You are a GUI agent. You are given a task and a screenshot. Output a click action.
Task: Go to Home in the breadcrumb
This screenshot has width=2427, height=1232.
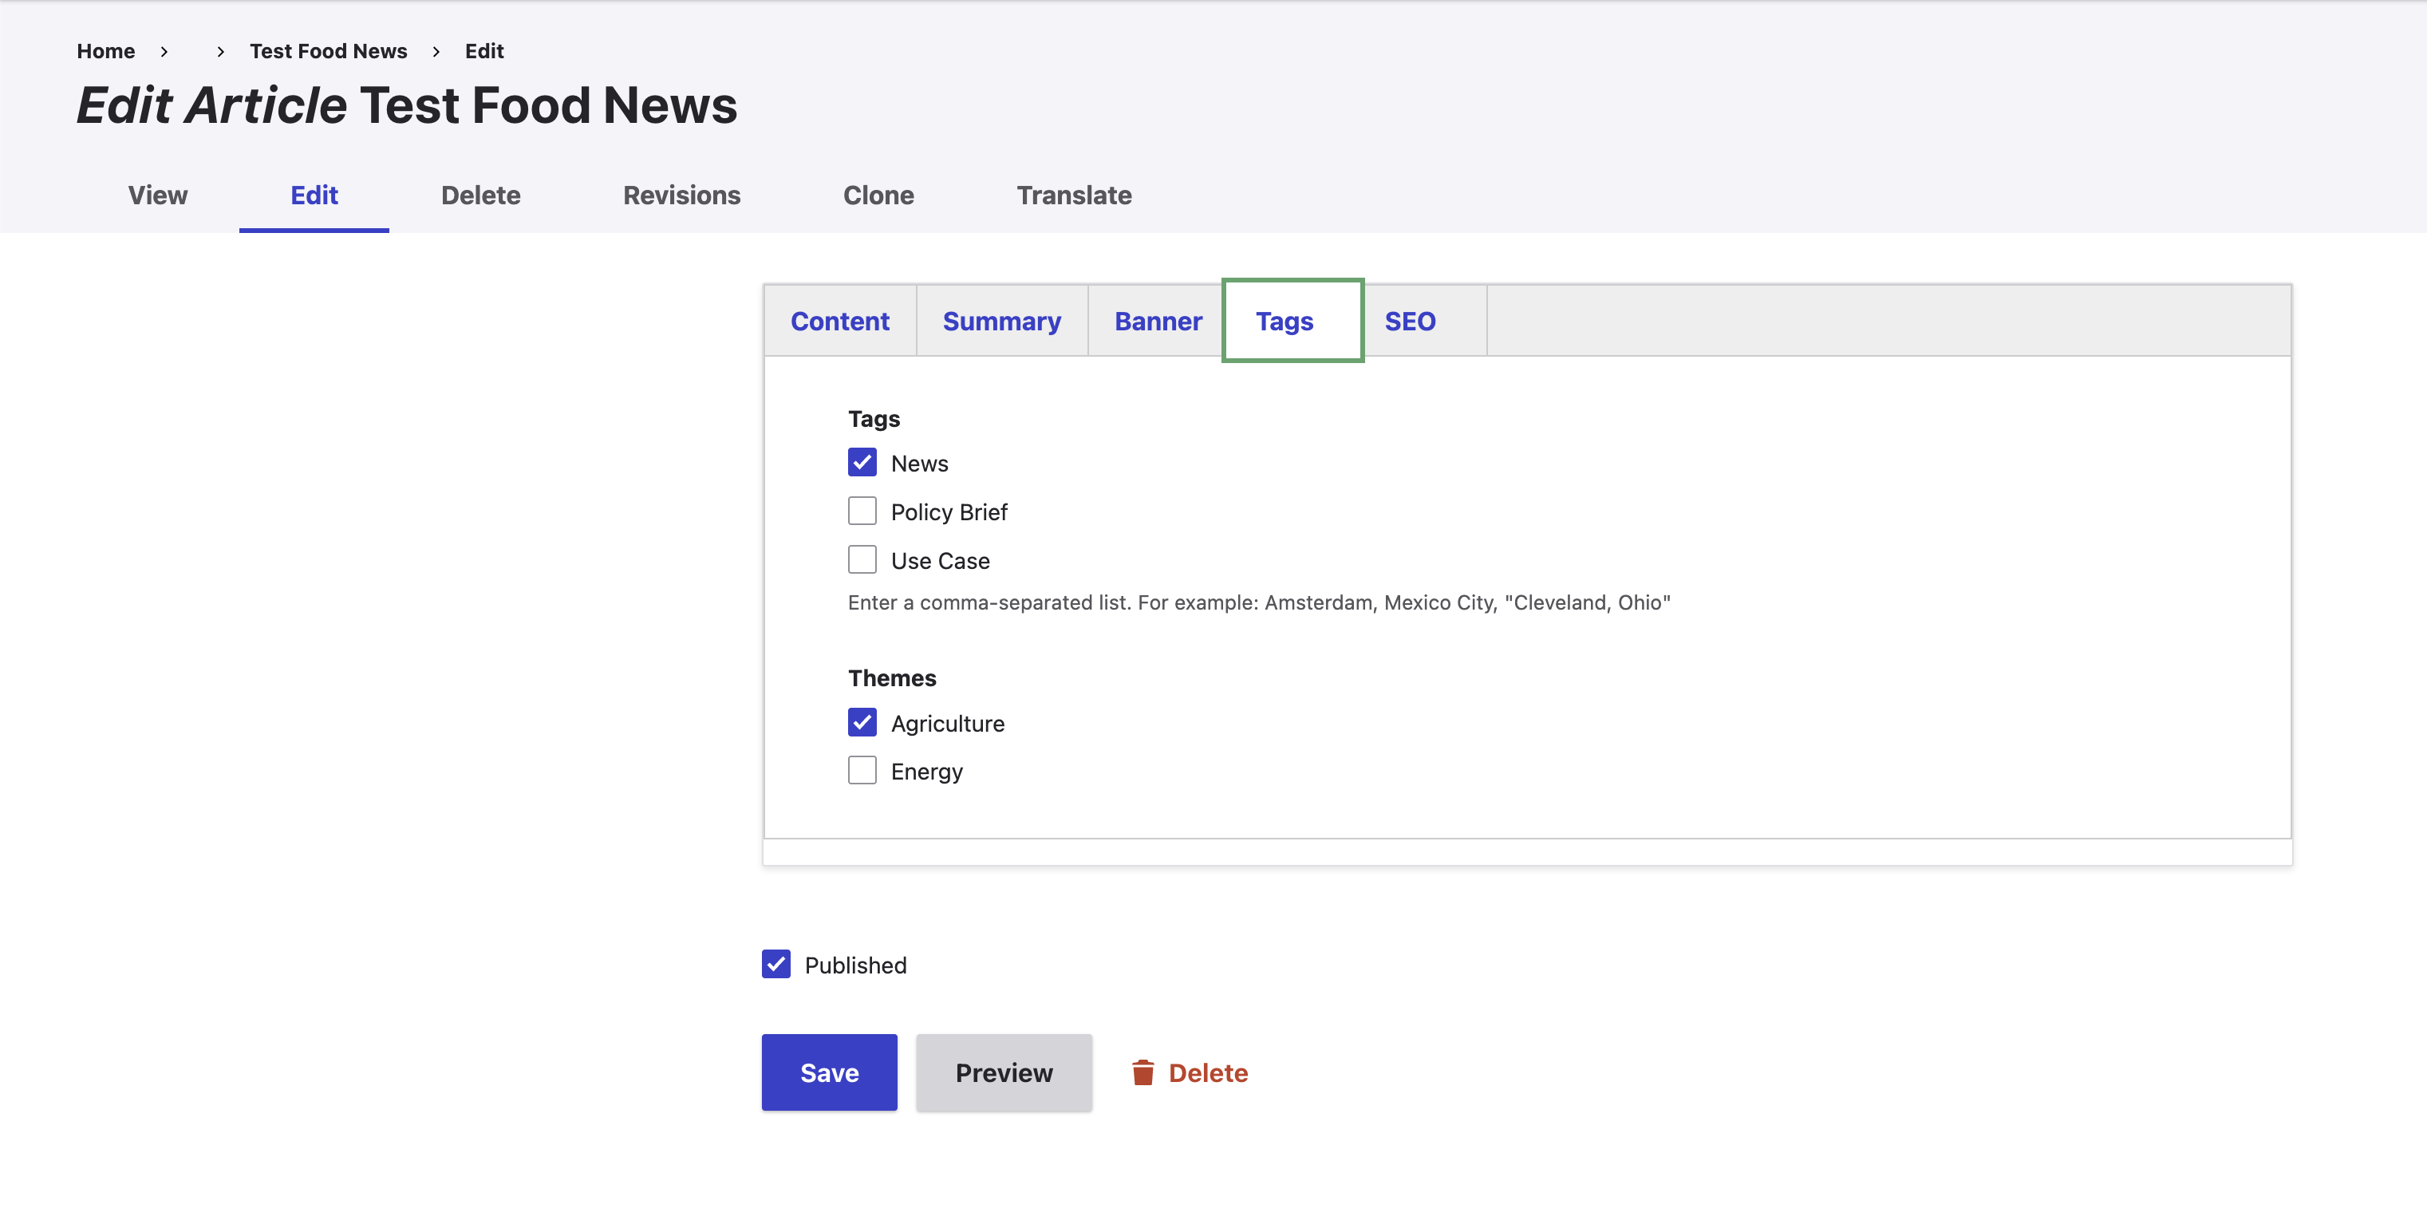click(105, 51)
